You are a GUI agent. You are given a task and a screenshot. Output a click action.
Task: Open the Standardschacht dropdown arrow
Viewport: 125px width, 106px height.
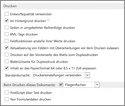point(87,75)
